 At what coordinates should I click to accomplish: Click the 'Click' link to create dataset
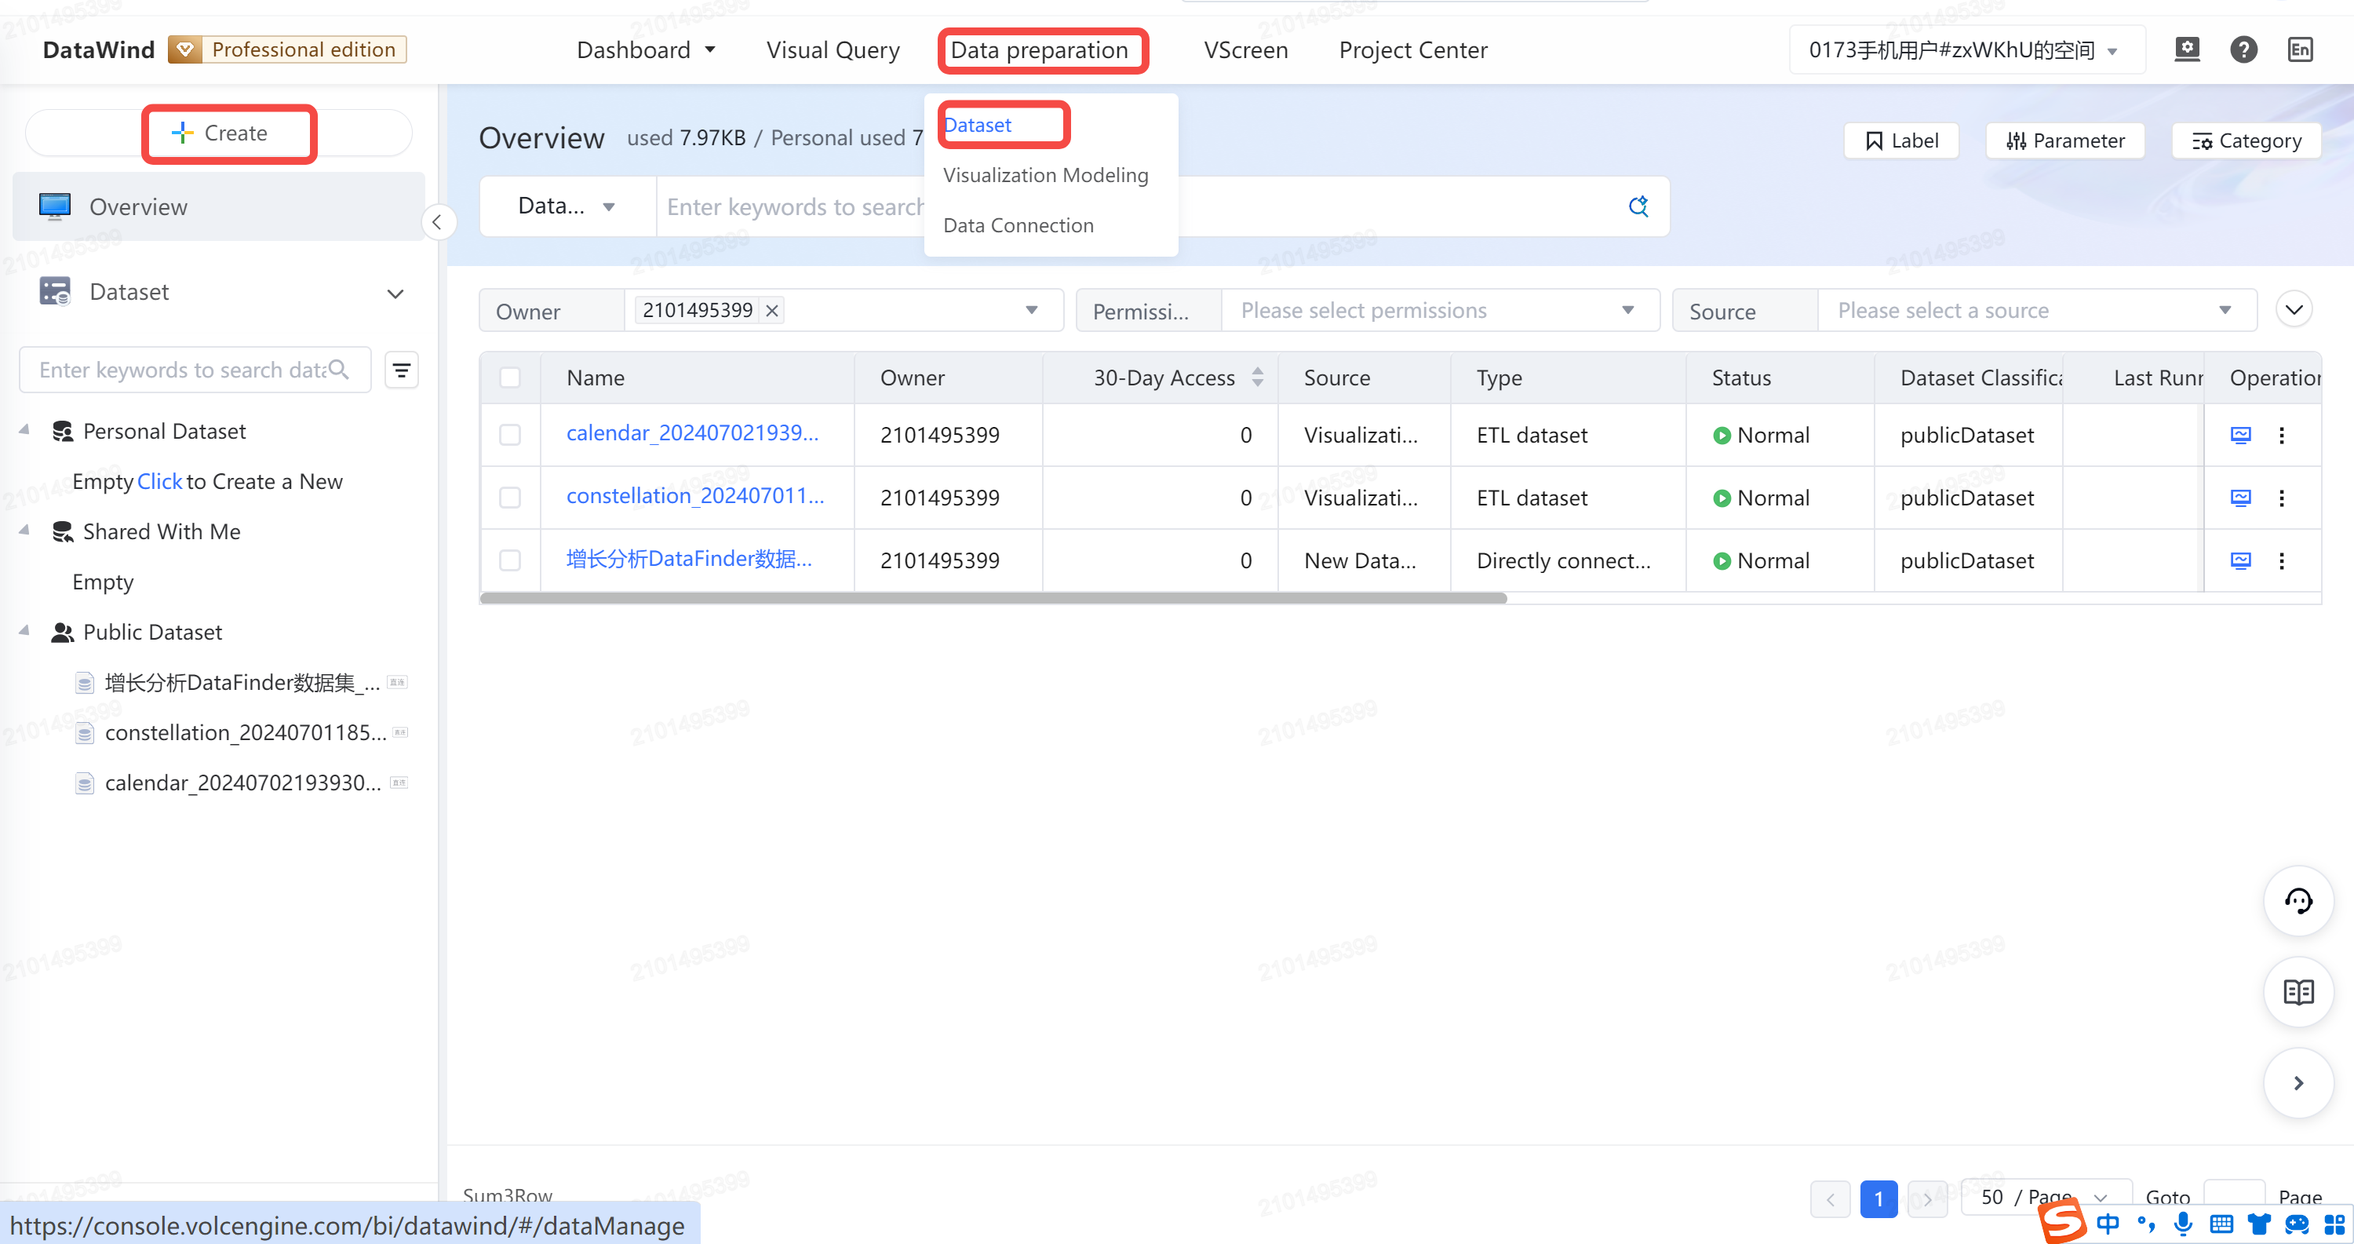160,481
